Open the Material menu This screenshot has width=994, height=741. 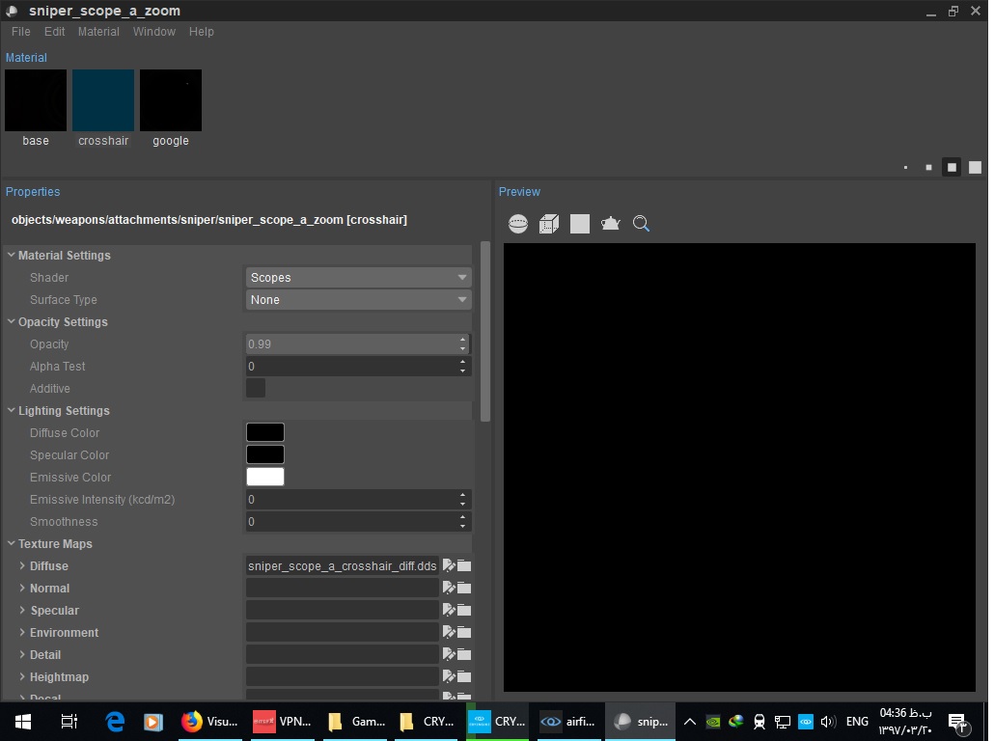(x=98, y=32)
